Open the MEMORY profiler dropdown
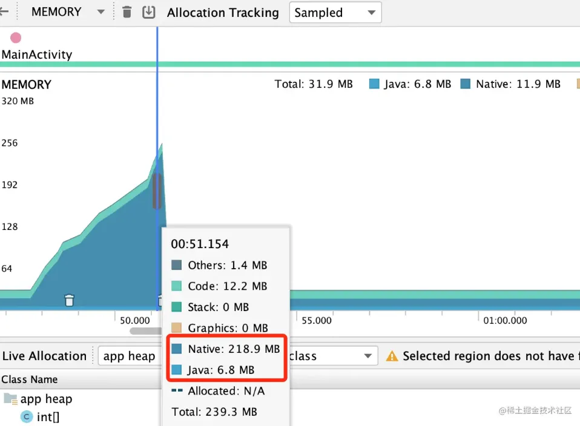Image resolution: width=580 pixels, height=426 pixels. click(x=68, y=12)
